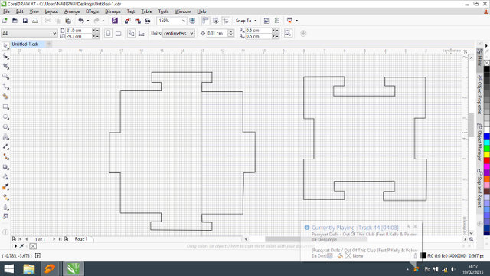The height and width of the screenshot is (276, 490).
Task: Click the Import icon
Action: 128,21
